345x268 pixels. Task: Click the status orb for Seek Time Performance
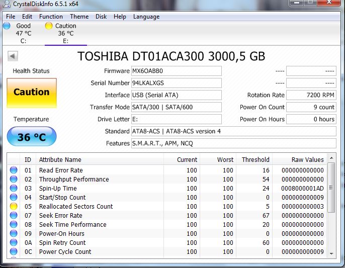tap(14, 224)
